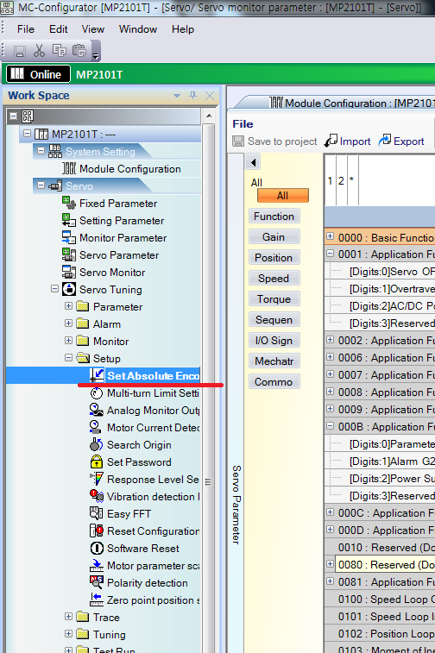Click the Export button
The height and width of the screenshot is (653, 435).
pos(400,141)
